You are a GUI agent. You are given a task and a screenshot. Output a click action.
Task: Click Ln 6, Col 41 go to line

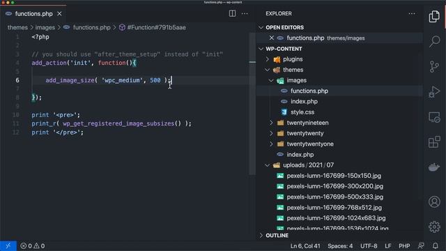click(x=305, y=246)
